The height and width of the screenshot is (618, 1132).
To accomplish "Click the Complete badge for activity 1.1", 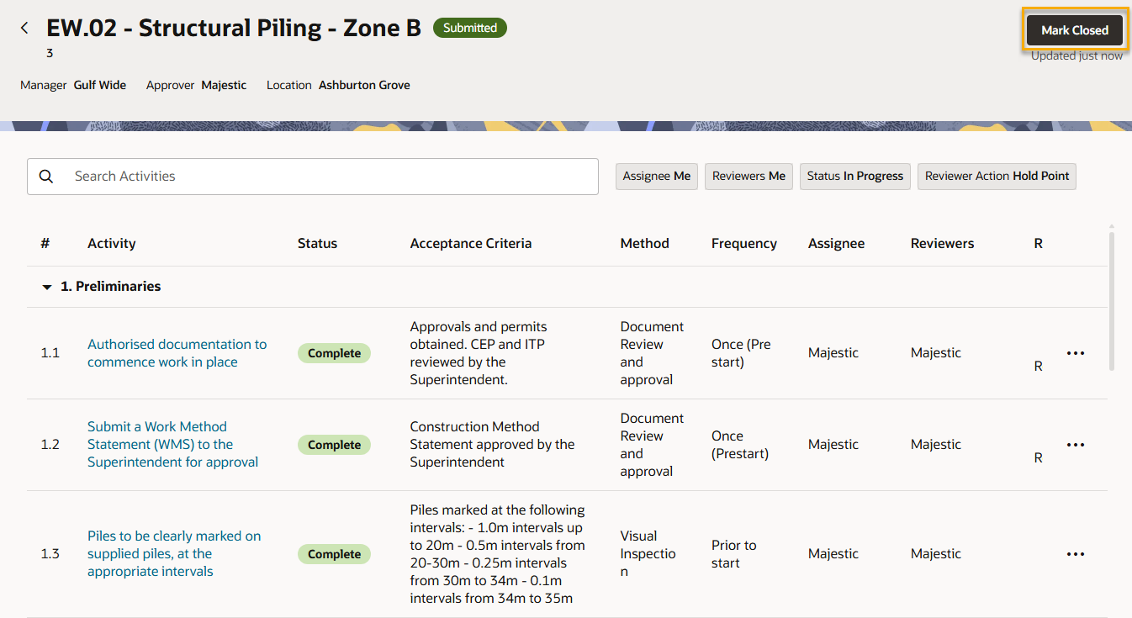I will (x=334, y=353).
